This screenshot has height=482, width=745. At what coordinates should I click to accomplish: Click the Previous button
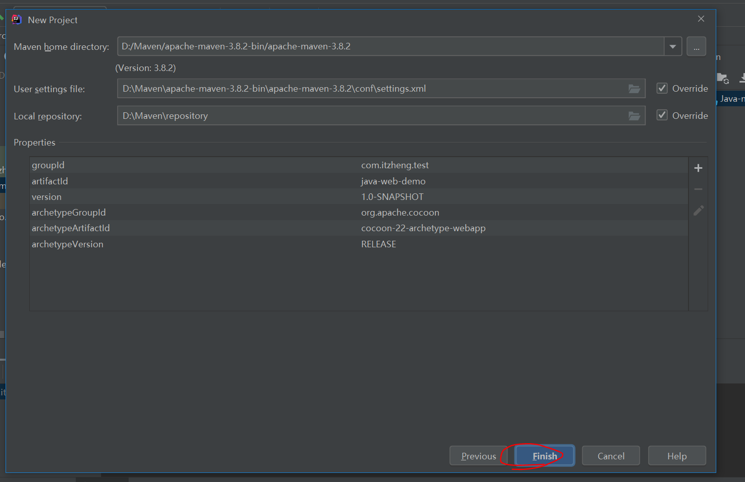tap(478, 455)
